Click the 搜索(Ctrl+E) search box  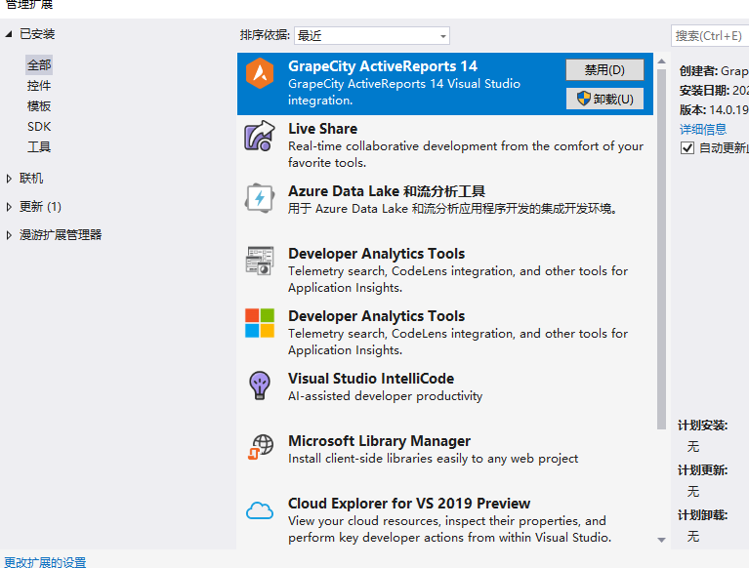click(x=710, y=36)
